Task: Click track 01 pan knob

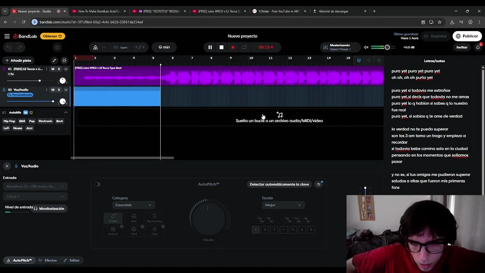Action: tap(63, 80)
